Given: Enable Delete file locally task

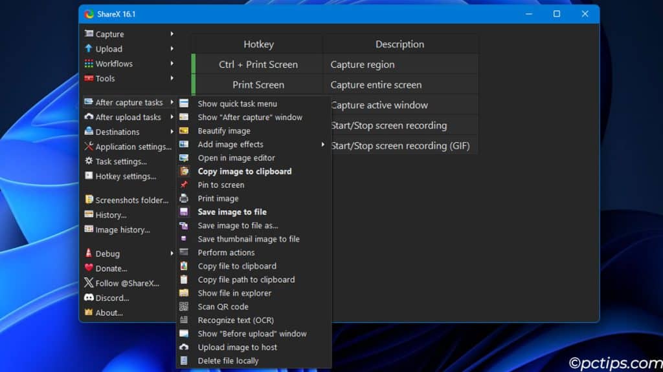Looking at the screenshot, I should 254,360.
